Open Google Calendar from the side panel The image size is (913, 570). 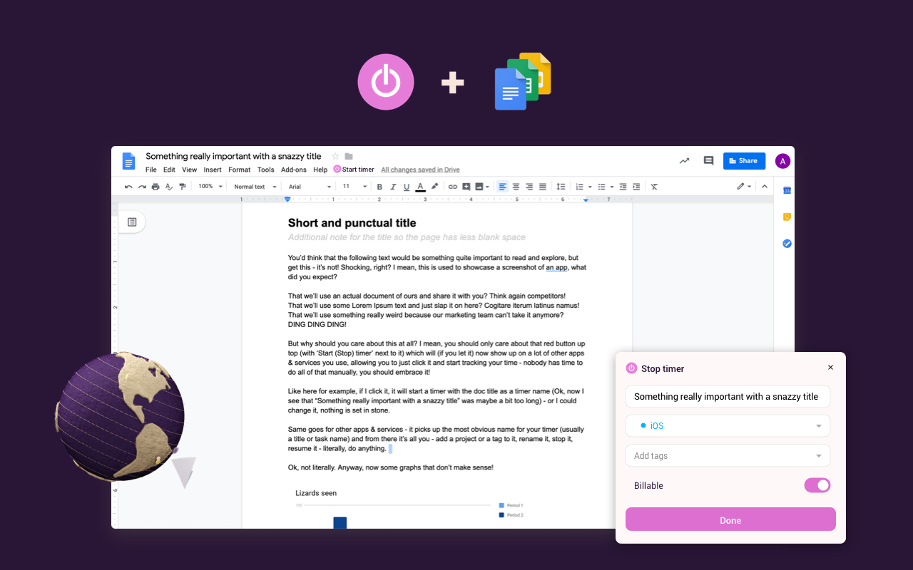786,190
